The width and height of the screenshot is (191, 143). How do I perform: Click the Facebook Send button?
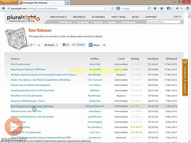tap(81, 45)
